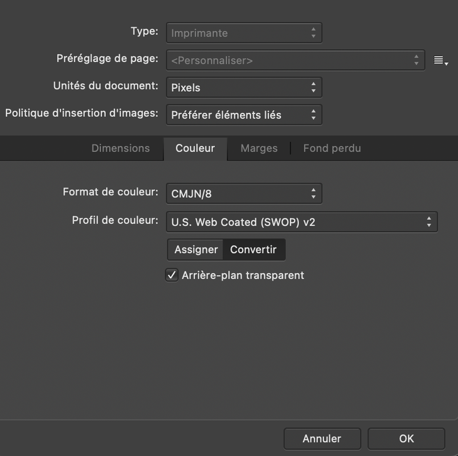Switch to the Fond perdu tab
Viewport: 458px width, 456px height.
pos(332,148)
